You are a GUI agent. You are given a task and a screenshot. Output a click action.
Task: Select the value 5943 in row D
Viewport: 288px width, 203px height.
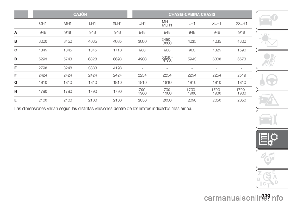pyautogui.click(x=192, y=59)
